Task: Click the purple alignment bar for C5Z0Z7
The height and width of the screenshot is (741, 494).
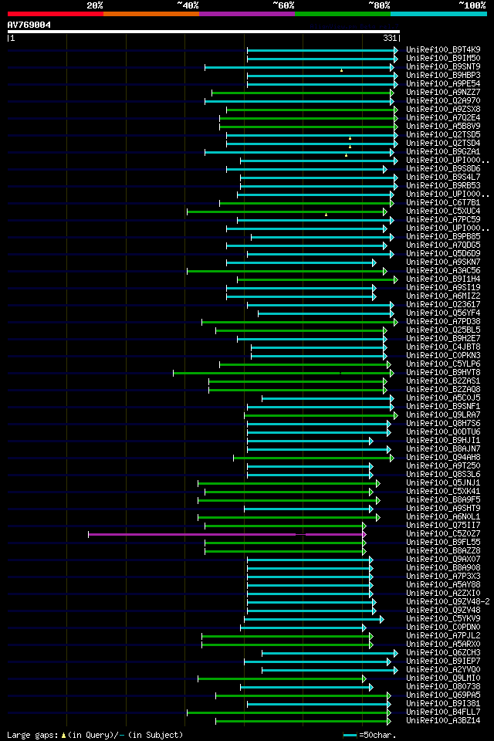Action: (227, 534)
